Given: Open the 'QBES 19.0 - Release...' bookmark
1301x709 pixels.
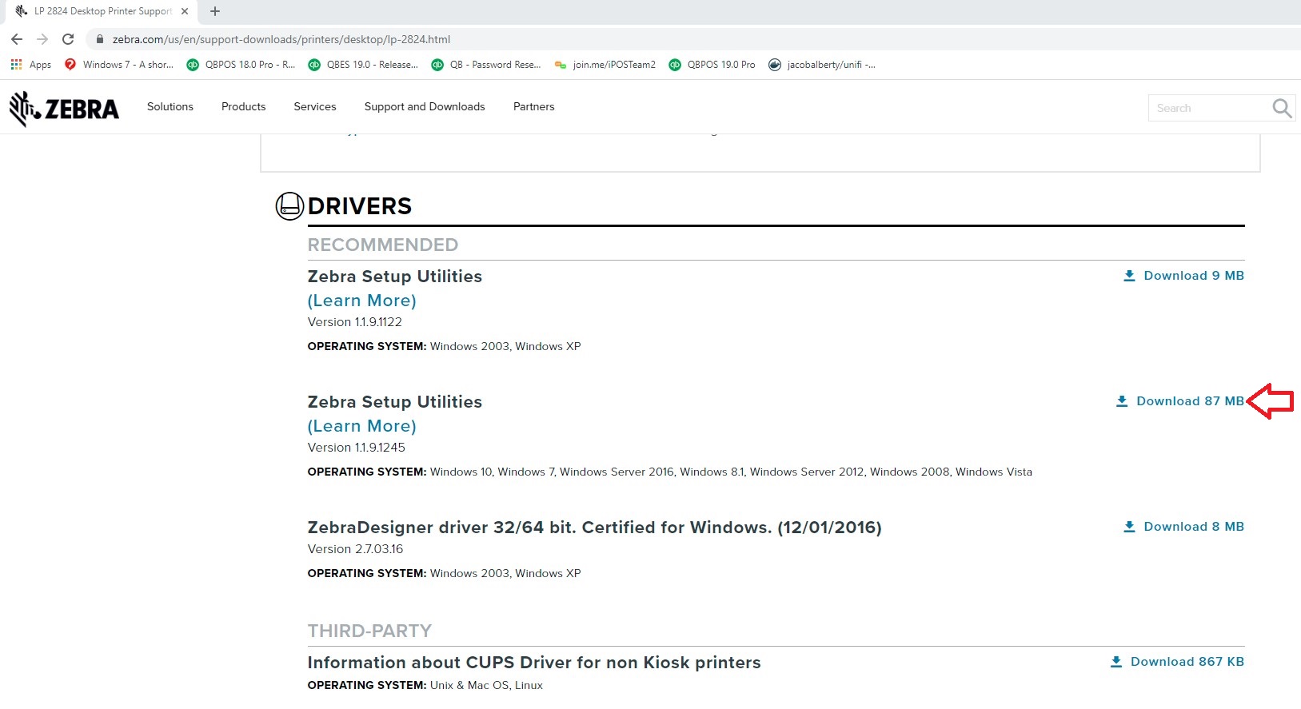Looking at the screenshot, I should tap(363, 65).
